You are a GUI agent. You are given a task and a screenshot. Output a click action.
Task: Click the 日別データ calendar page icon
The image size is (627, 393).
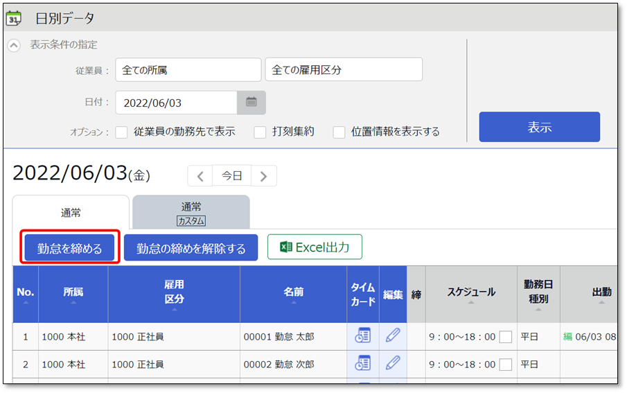pyautogui.click(x=14, y=18)
